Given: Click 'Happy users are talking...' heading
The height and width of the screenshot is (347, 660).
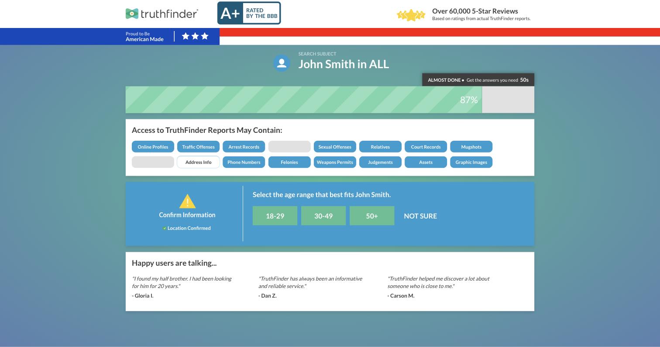Looking at the screenshot, I should [174, 263].
